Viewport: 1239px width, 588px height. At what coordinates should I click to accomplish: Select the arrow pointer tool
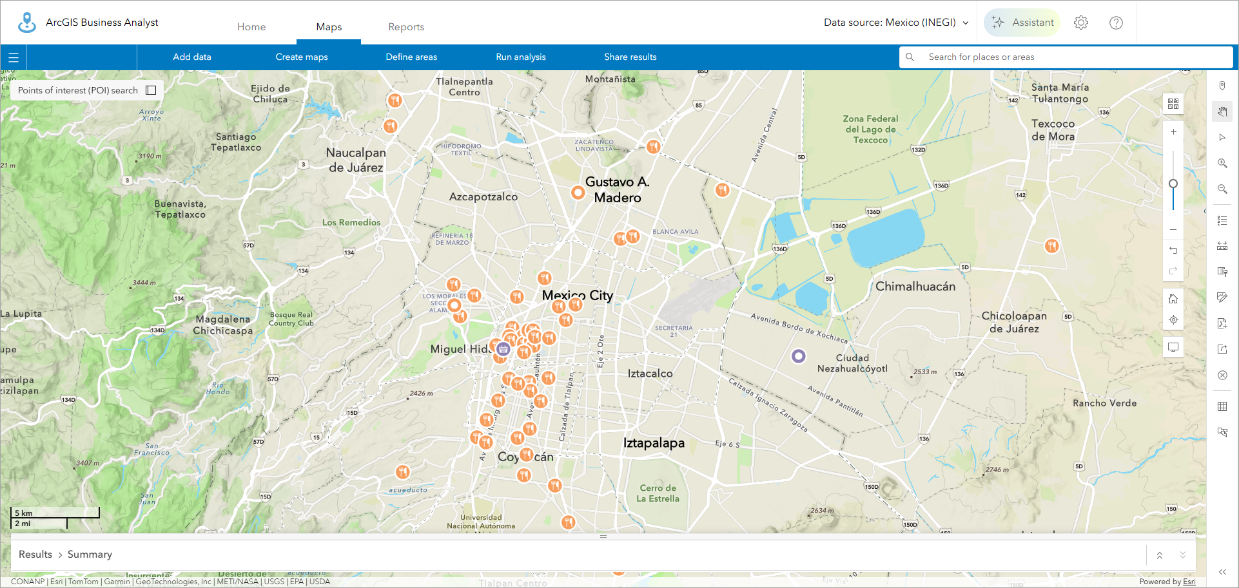tap(1222, 137)
